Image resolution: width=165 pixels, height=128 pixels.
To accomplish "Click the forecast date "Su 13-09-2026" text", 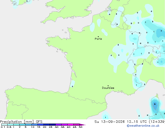I will click(110, 122).
